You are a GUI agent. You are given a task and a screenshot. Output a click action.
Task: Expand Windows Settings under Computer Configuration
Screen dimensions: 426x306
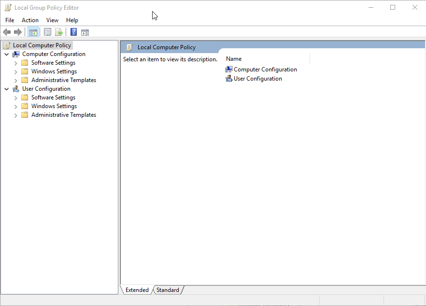click(16, 72)
